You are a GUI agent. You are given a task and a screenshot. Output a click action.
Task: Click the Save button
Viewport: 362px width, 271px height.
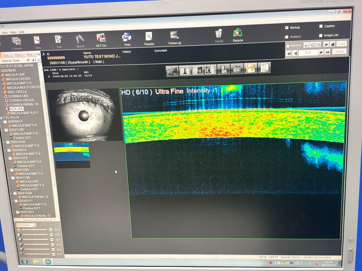click(342, 44)
